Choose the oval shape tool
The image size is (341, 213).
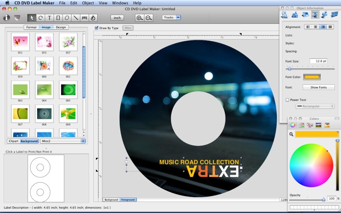[x=67, y=18]
